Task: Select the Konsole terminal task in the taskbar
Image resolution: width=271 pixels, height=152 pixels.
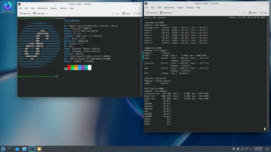Action: [x=32, y=149]
